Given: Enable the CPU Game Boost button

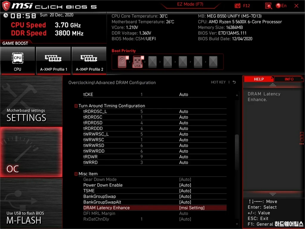Looking at the screenshot, I should pos(18,61).
